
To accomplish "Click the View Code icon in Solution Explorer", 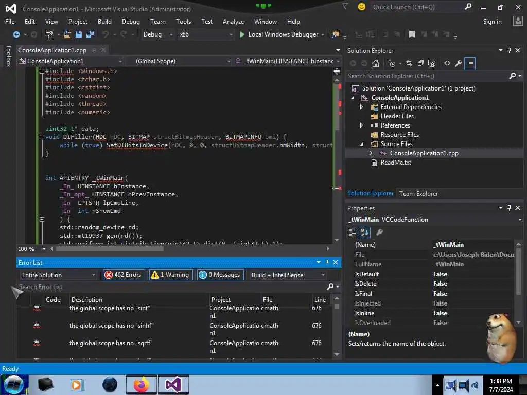I will coord(447,63).
